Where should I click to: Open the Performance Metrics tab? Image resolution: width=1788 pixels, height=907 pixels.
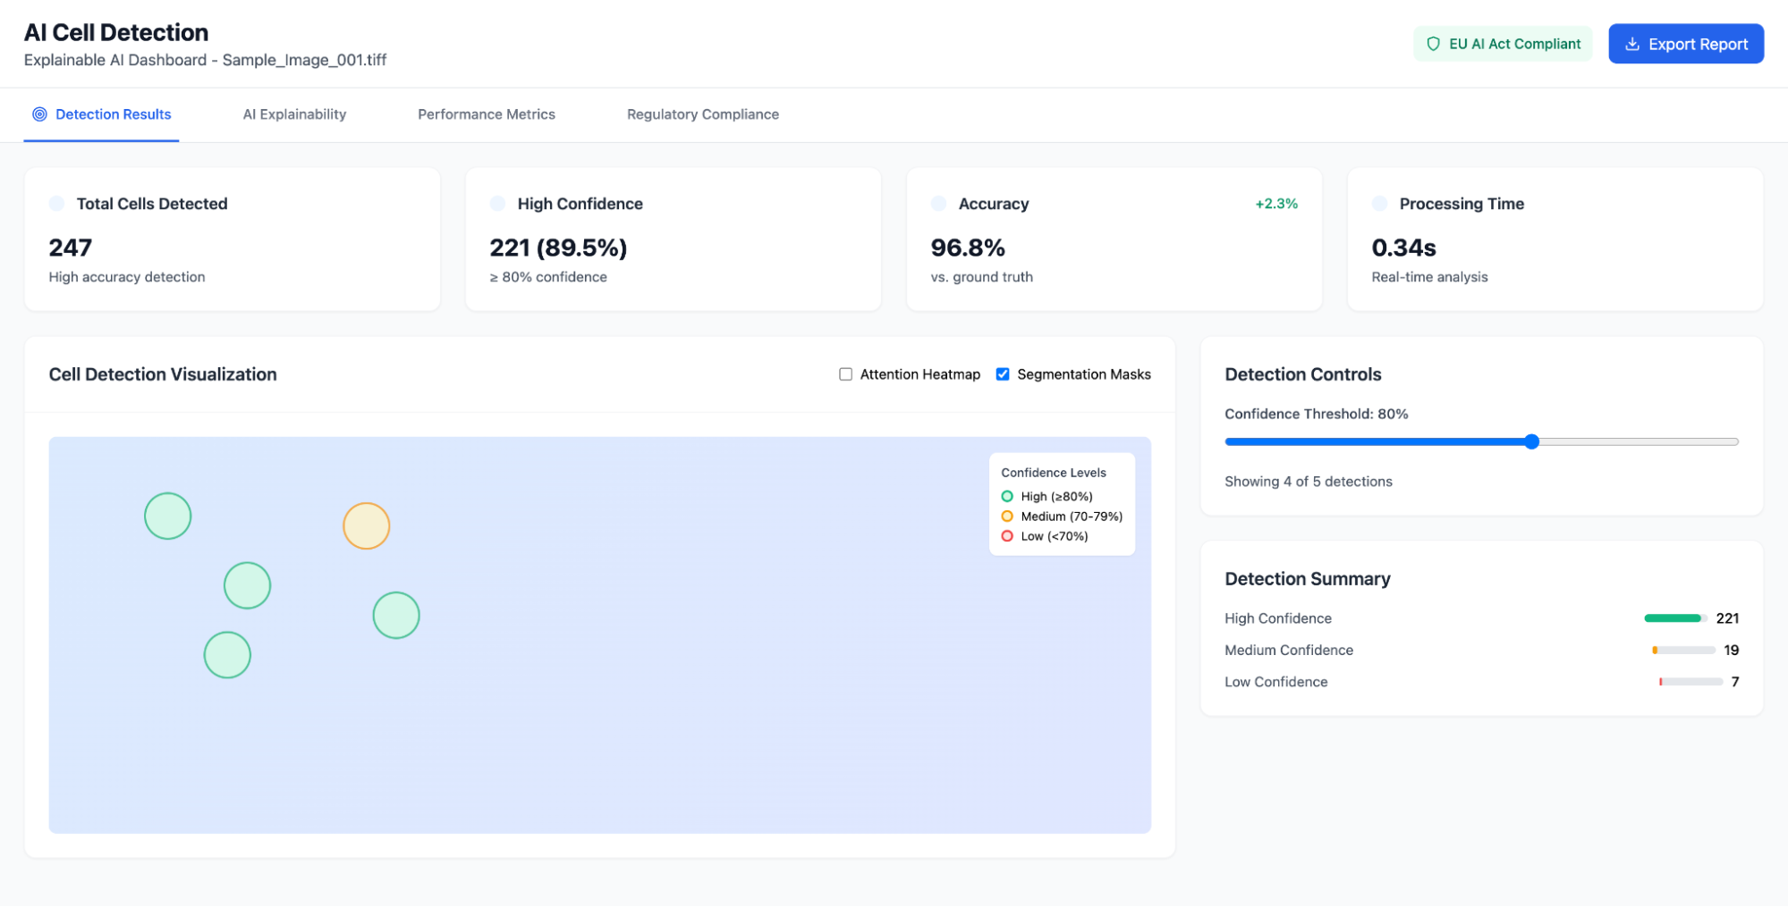(487, 114)
